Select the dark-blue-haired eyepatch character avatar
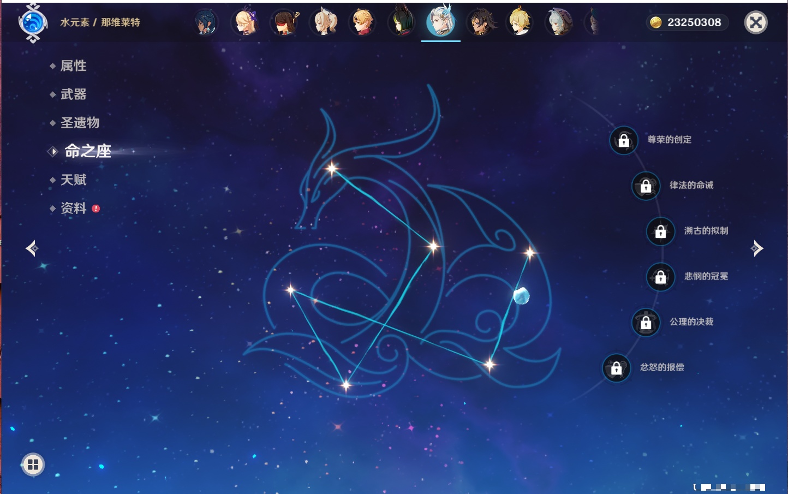The height and width of the screenshot is (494, 788). coord(206,23)
